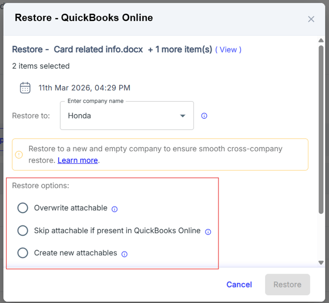The image size is (329, 303).
Task: Open the Learn more link
Action: click(x=78, y=160)
